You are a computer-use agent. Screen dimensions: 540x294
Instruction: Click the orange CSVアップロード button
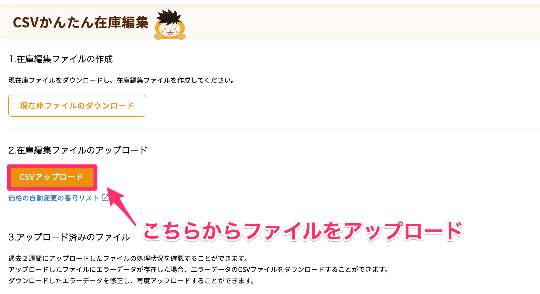pos(52,177)
